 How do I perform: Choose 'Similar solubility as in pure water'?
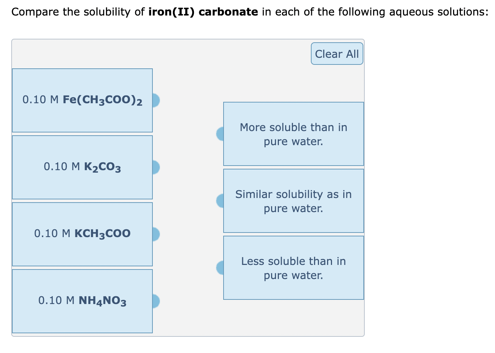click(x=294, y=201)
